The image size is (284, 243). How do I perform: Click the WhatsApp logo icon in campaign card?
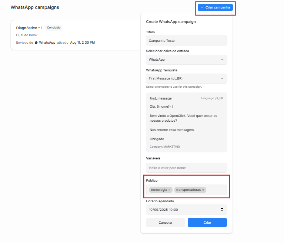[36, 43]
